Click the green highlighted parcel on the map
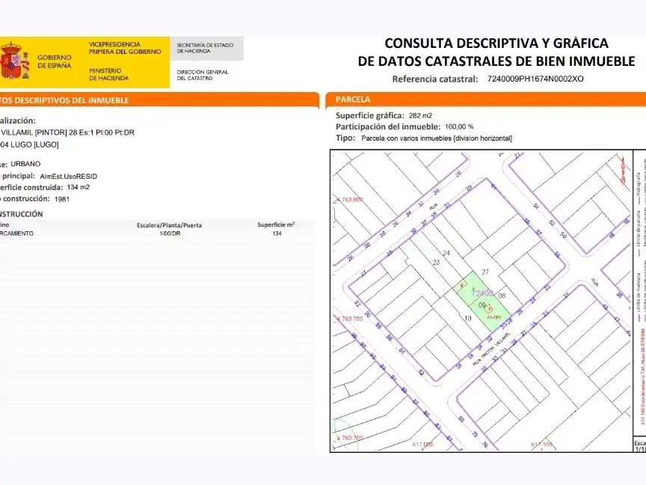This screenshot has height=485, width=646. (x=482, y=301)
